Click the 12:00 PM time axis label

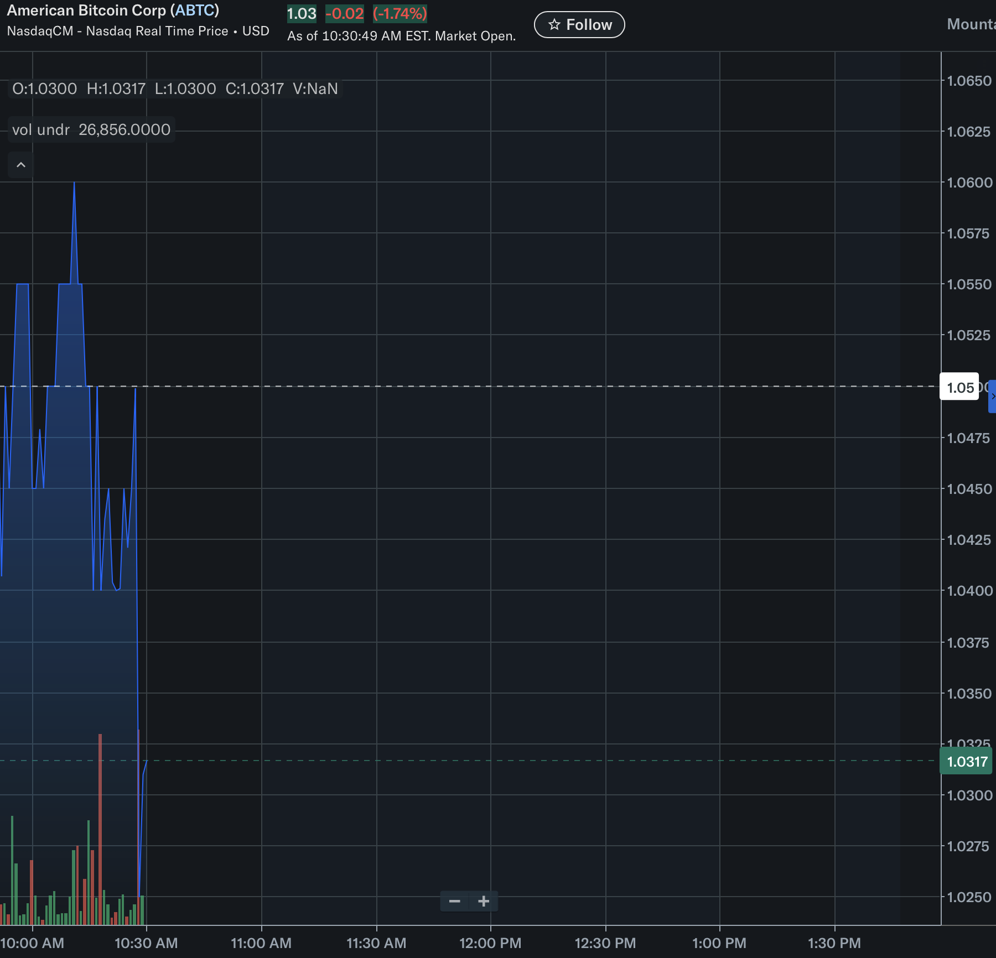coord(490,943)
